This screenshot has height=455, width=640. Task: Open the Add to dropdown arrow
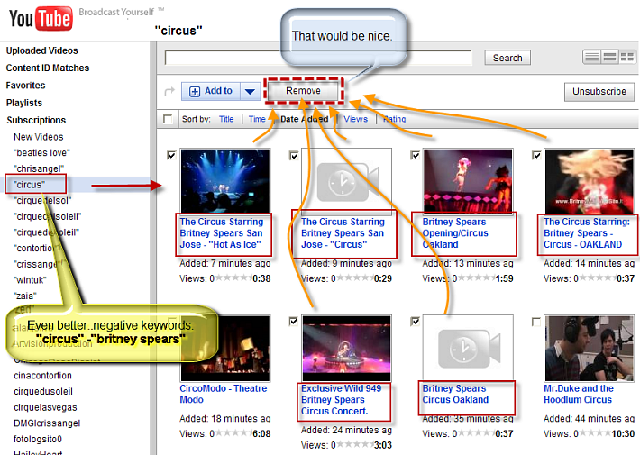[x=250, y=91]
